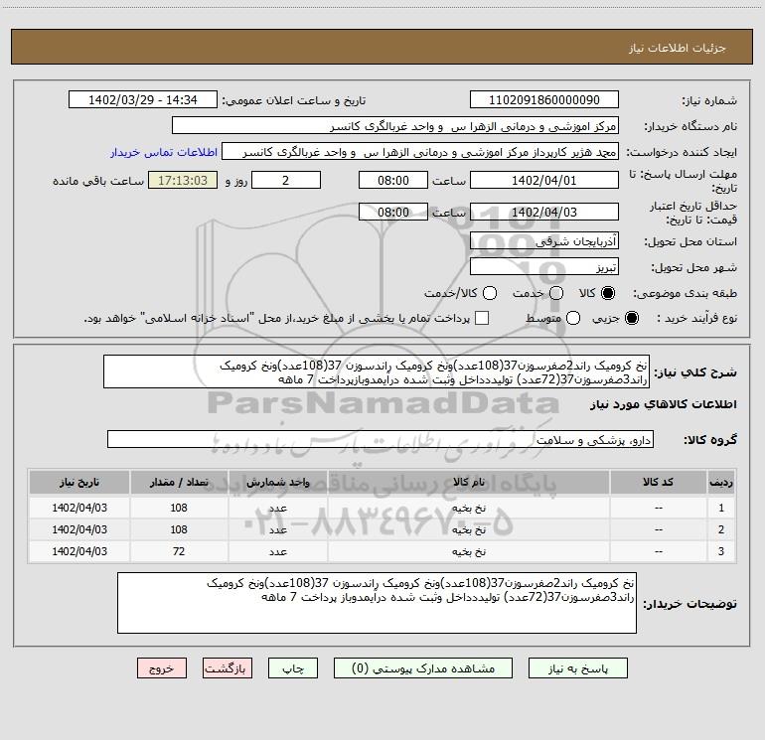The height and width of the screenshot is (740, 765).
Task: Click the تاریخ نیاز column header
Action: pyautogui.click(x=79, y=482)
